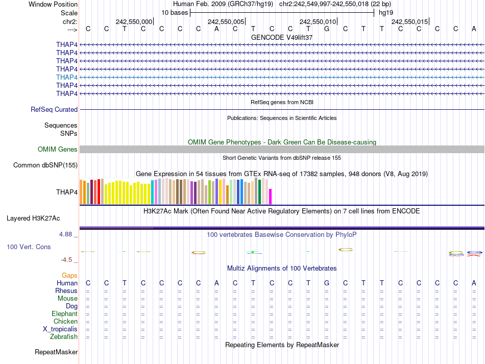Click the X_tropicalis alignment row label

(x=60, y=329)
